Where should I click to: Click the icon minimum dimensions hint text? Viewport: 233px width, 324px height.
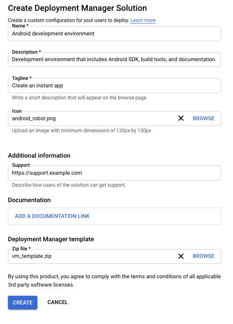click(x=82, y=131)
